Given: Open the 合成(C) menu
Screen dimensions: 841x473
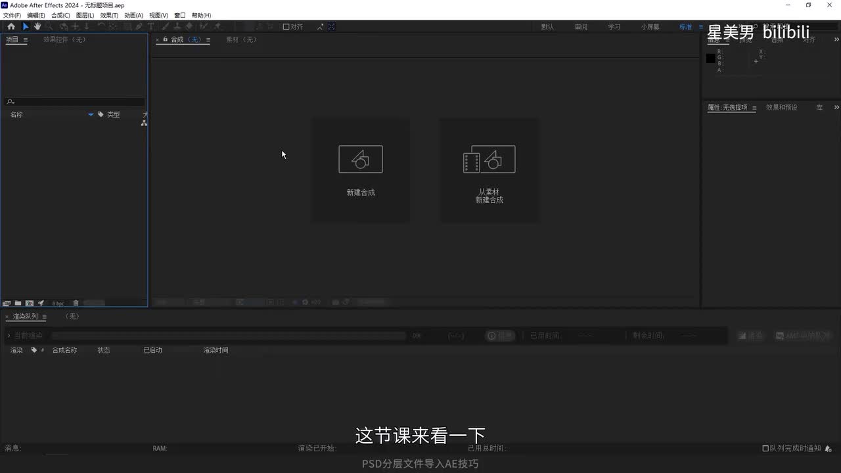Looking at the screenshot, I should (60, 15).
